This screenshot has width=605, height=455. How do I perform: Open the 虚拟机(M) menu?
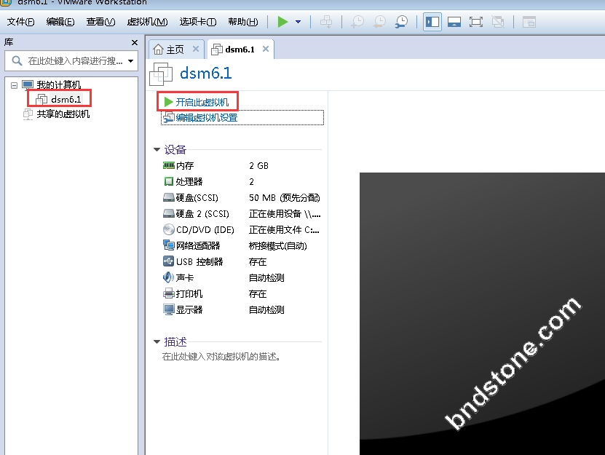click(147, 22)
